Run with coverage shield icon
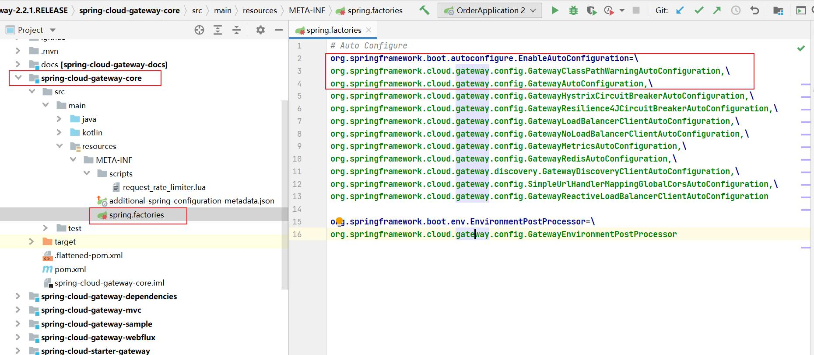 tap(592, 10)
